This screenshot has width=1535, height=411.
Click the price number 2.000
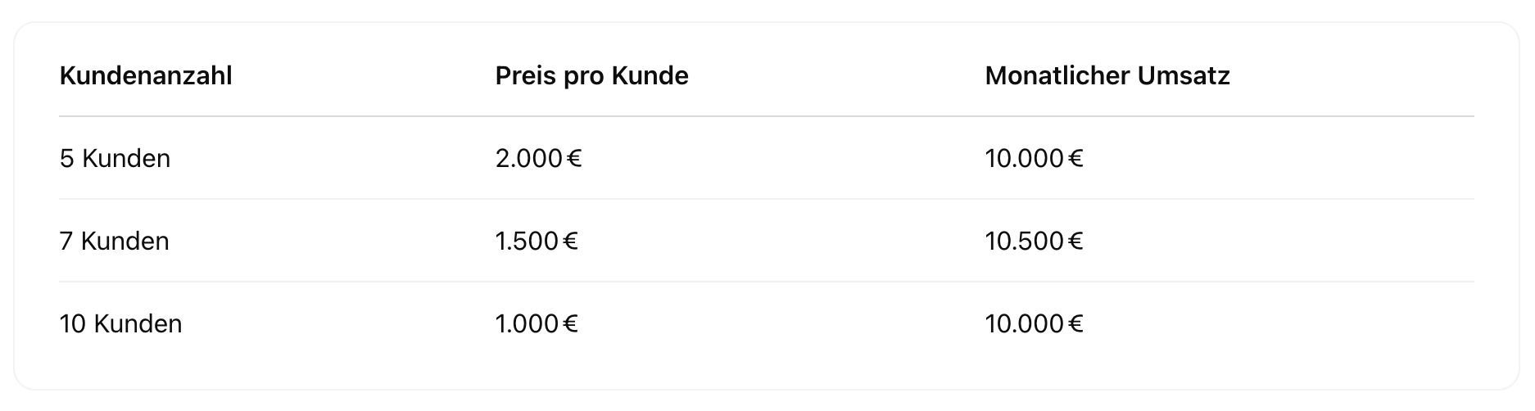(x=528, y=159)
